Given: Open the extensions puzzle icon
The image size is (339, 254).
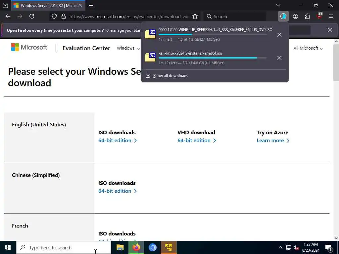Looking at the screenshot, I should point(307,17).
